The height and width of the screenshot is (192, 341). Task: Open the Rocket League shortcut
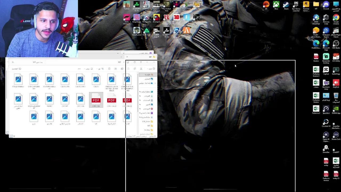(x=176, y=32)
